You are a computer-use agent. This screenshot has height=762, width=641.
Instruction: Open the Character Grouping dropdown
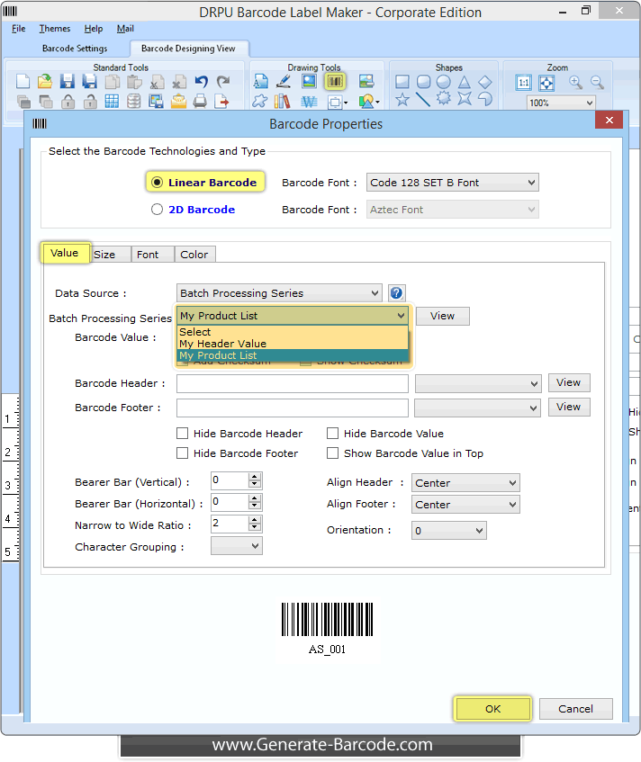click(237, 546)
